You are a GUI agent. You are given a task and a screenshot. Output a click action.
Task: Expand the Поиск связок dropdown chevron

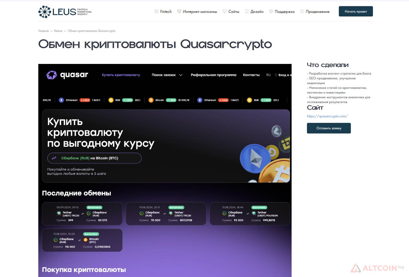click(x=181, y=75)
